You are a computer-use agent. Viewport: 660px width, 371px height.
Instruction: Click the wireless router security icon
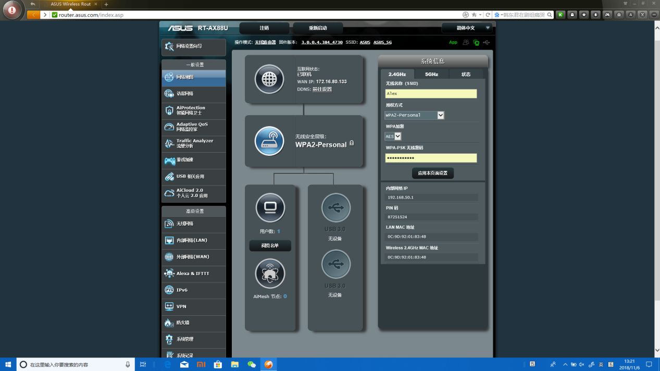coord(269,141)
